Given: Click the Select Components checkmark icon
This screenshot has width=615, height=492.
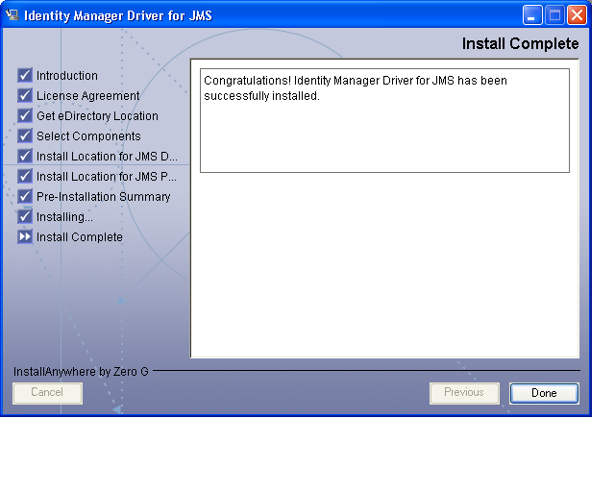Looking at the screenshot, I should (x=25, y=135).
